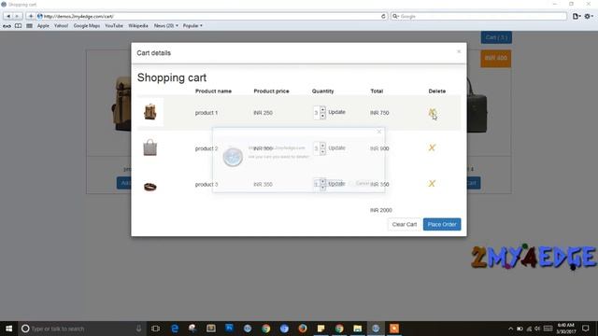
Task: Open the Top Sites grid icon
Action: 29,26
